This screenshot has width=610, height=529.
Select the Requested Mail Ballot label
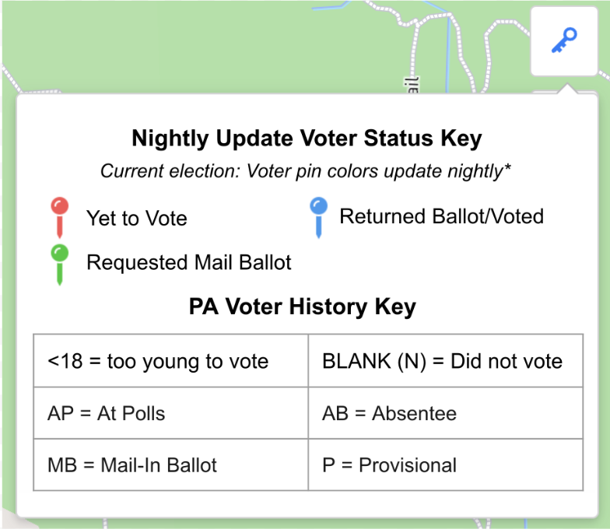click(x=188, y=262)
